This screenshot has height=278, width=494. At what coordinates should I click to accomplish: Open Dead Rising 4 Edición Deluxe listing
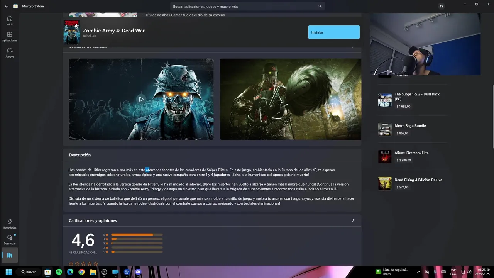pos(413,183)
